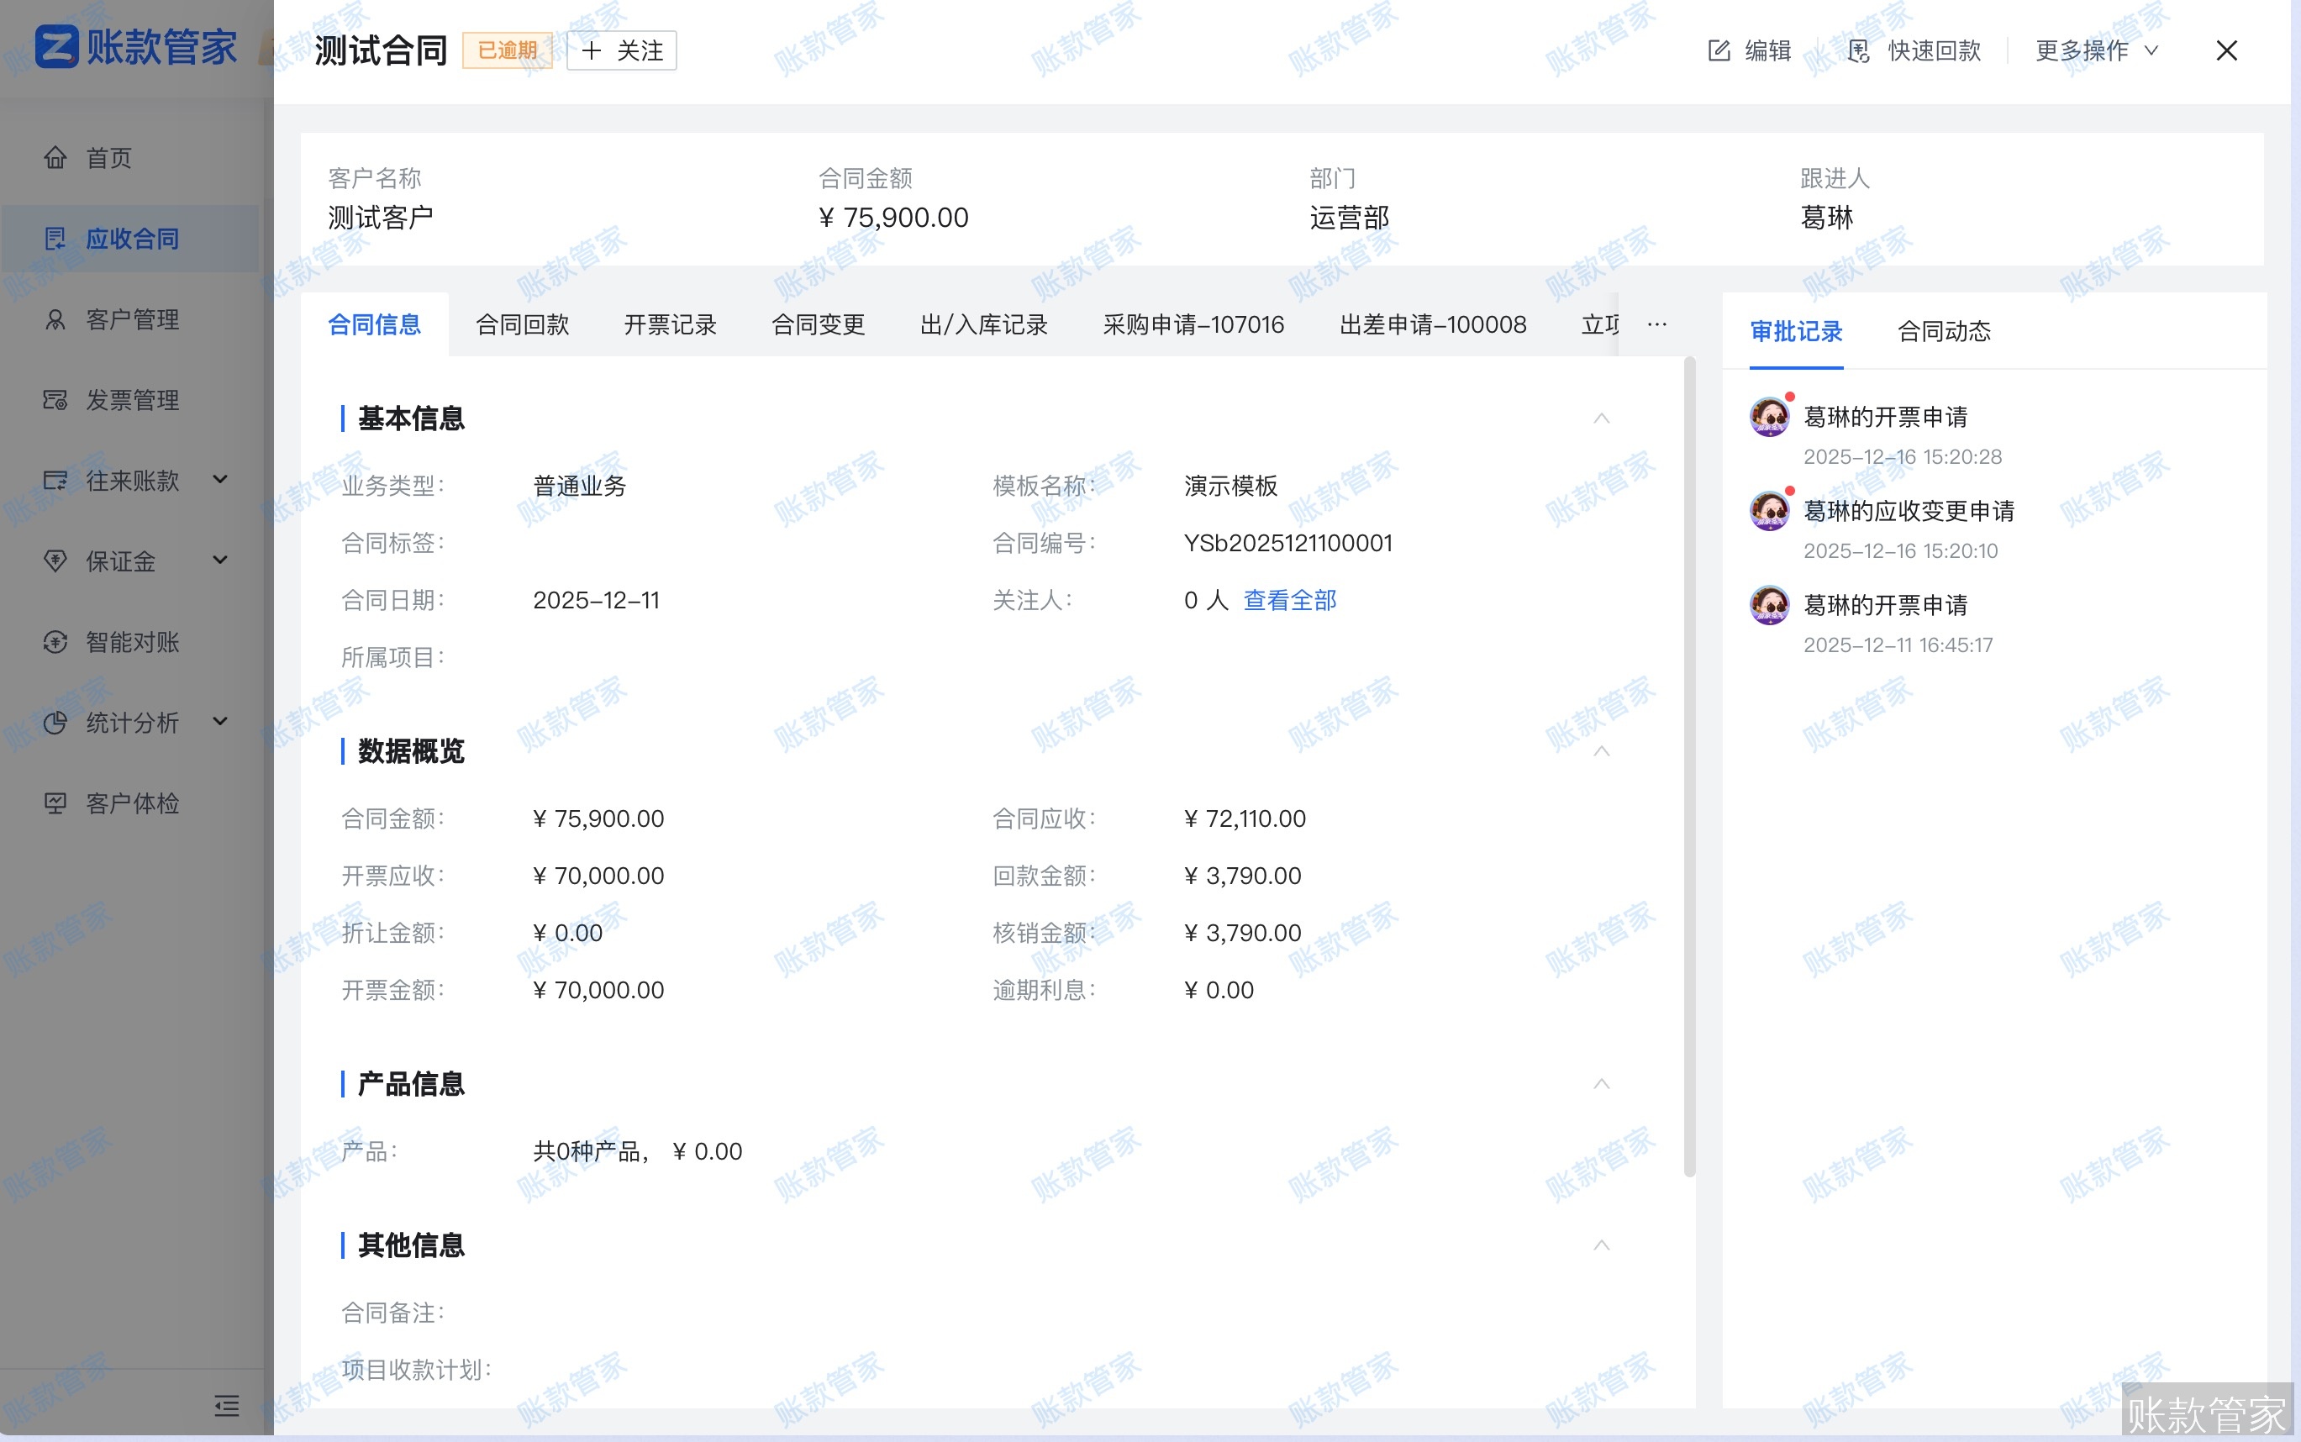Collapse the sidebar with the bottom-left icon
The image size is (2301, 1442).
pos(227,1406)
